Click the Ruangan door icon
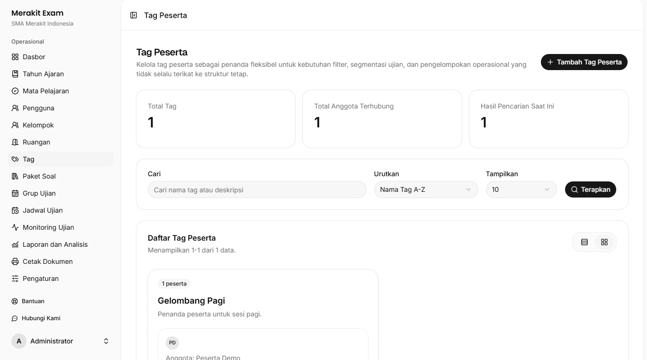 15,142
